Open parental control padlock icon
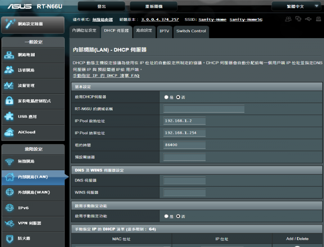 (9, 101)
